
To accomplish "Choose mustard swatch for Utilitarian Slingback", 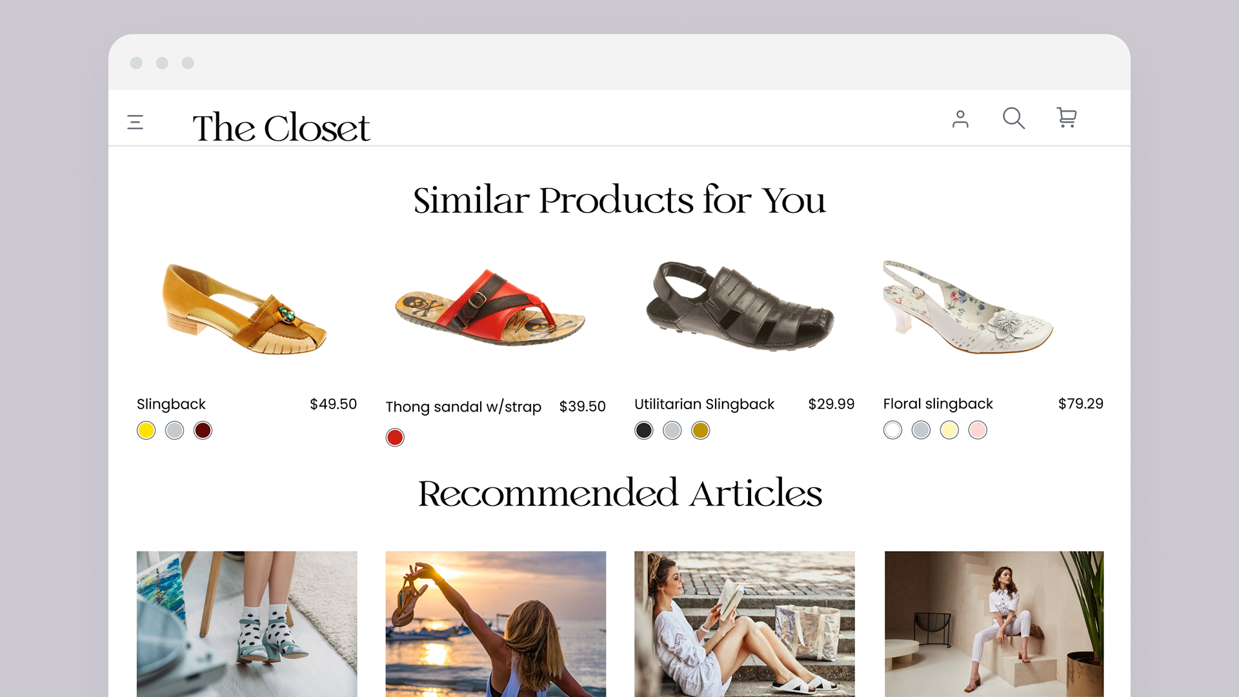I will pos(700,430).
